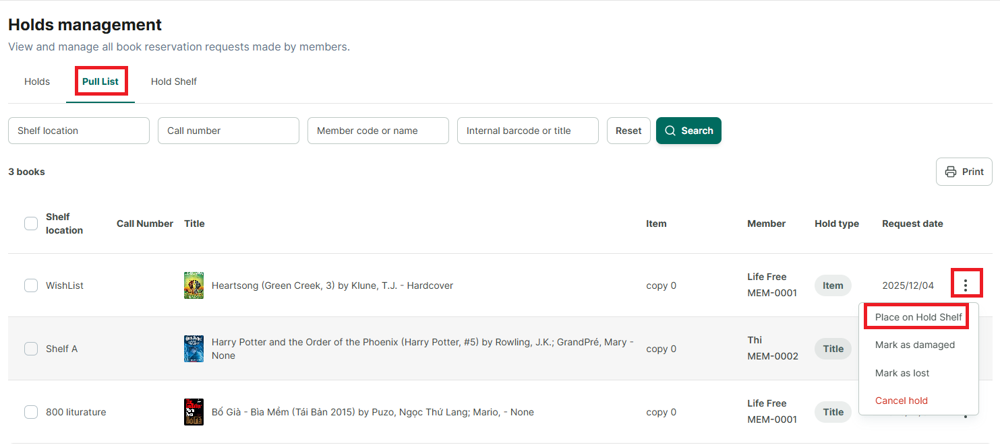This screenshot has height=445, width=1000.
Task: Open the three-dot menu for Heartsong row
Action: 966,285
